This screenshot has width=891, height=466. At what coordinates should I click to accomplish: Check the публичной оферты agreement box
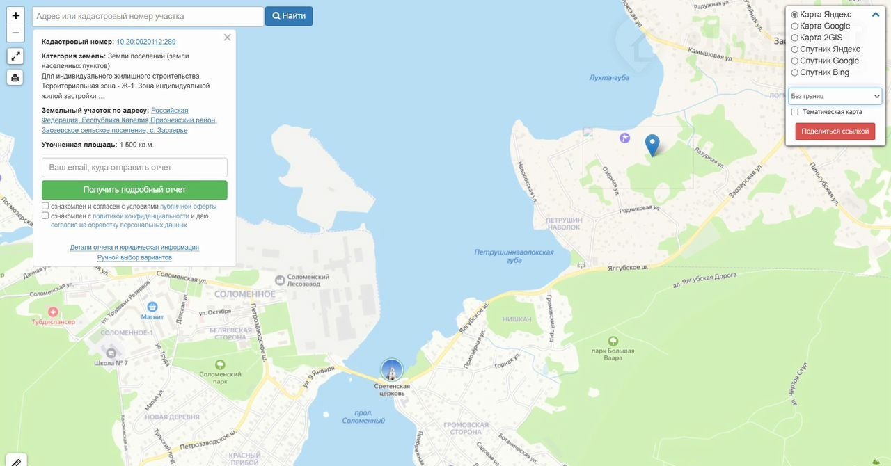click(45, 206)
